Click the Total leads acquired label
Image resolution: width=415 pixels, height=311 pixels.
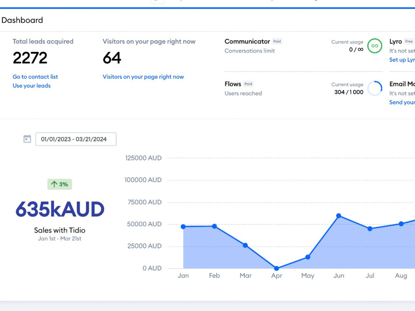tap(43, 41)
